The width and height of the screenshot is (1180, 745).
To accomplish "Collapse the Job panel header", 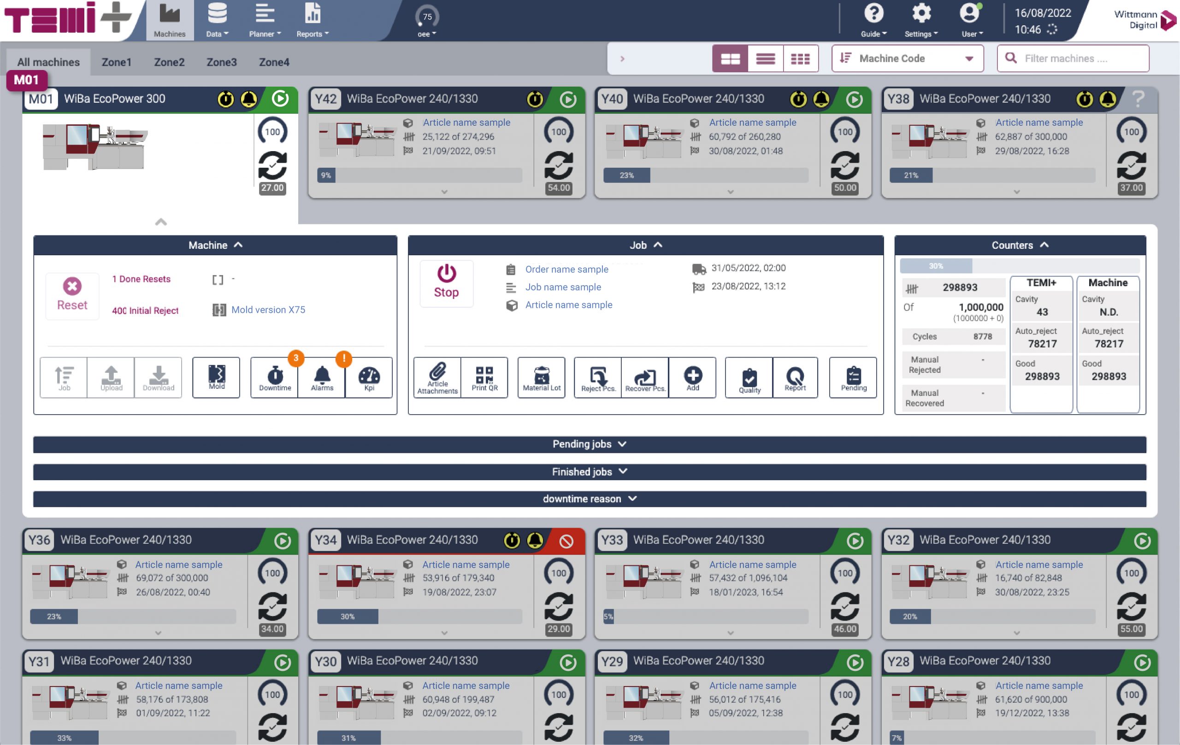I will tap(645, 246).
